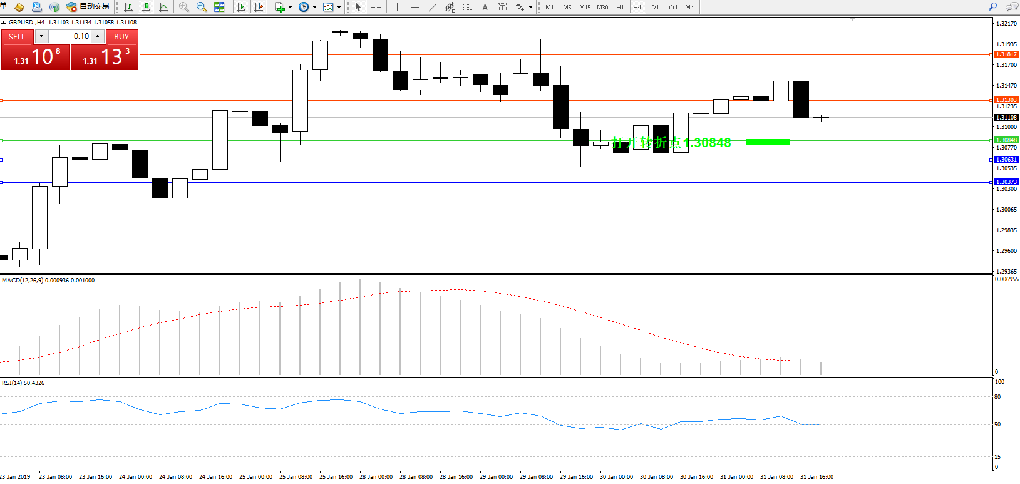Switch chart to candlestick mode
The image size is (1020, 484).
click(146, 7)
